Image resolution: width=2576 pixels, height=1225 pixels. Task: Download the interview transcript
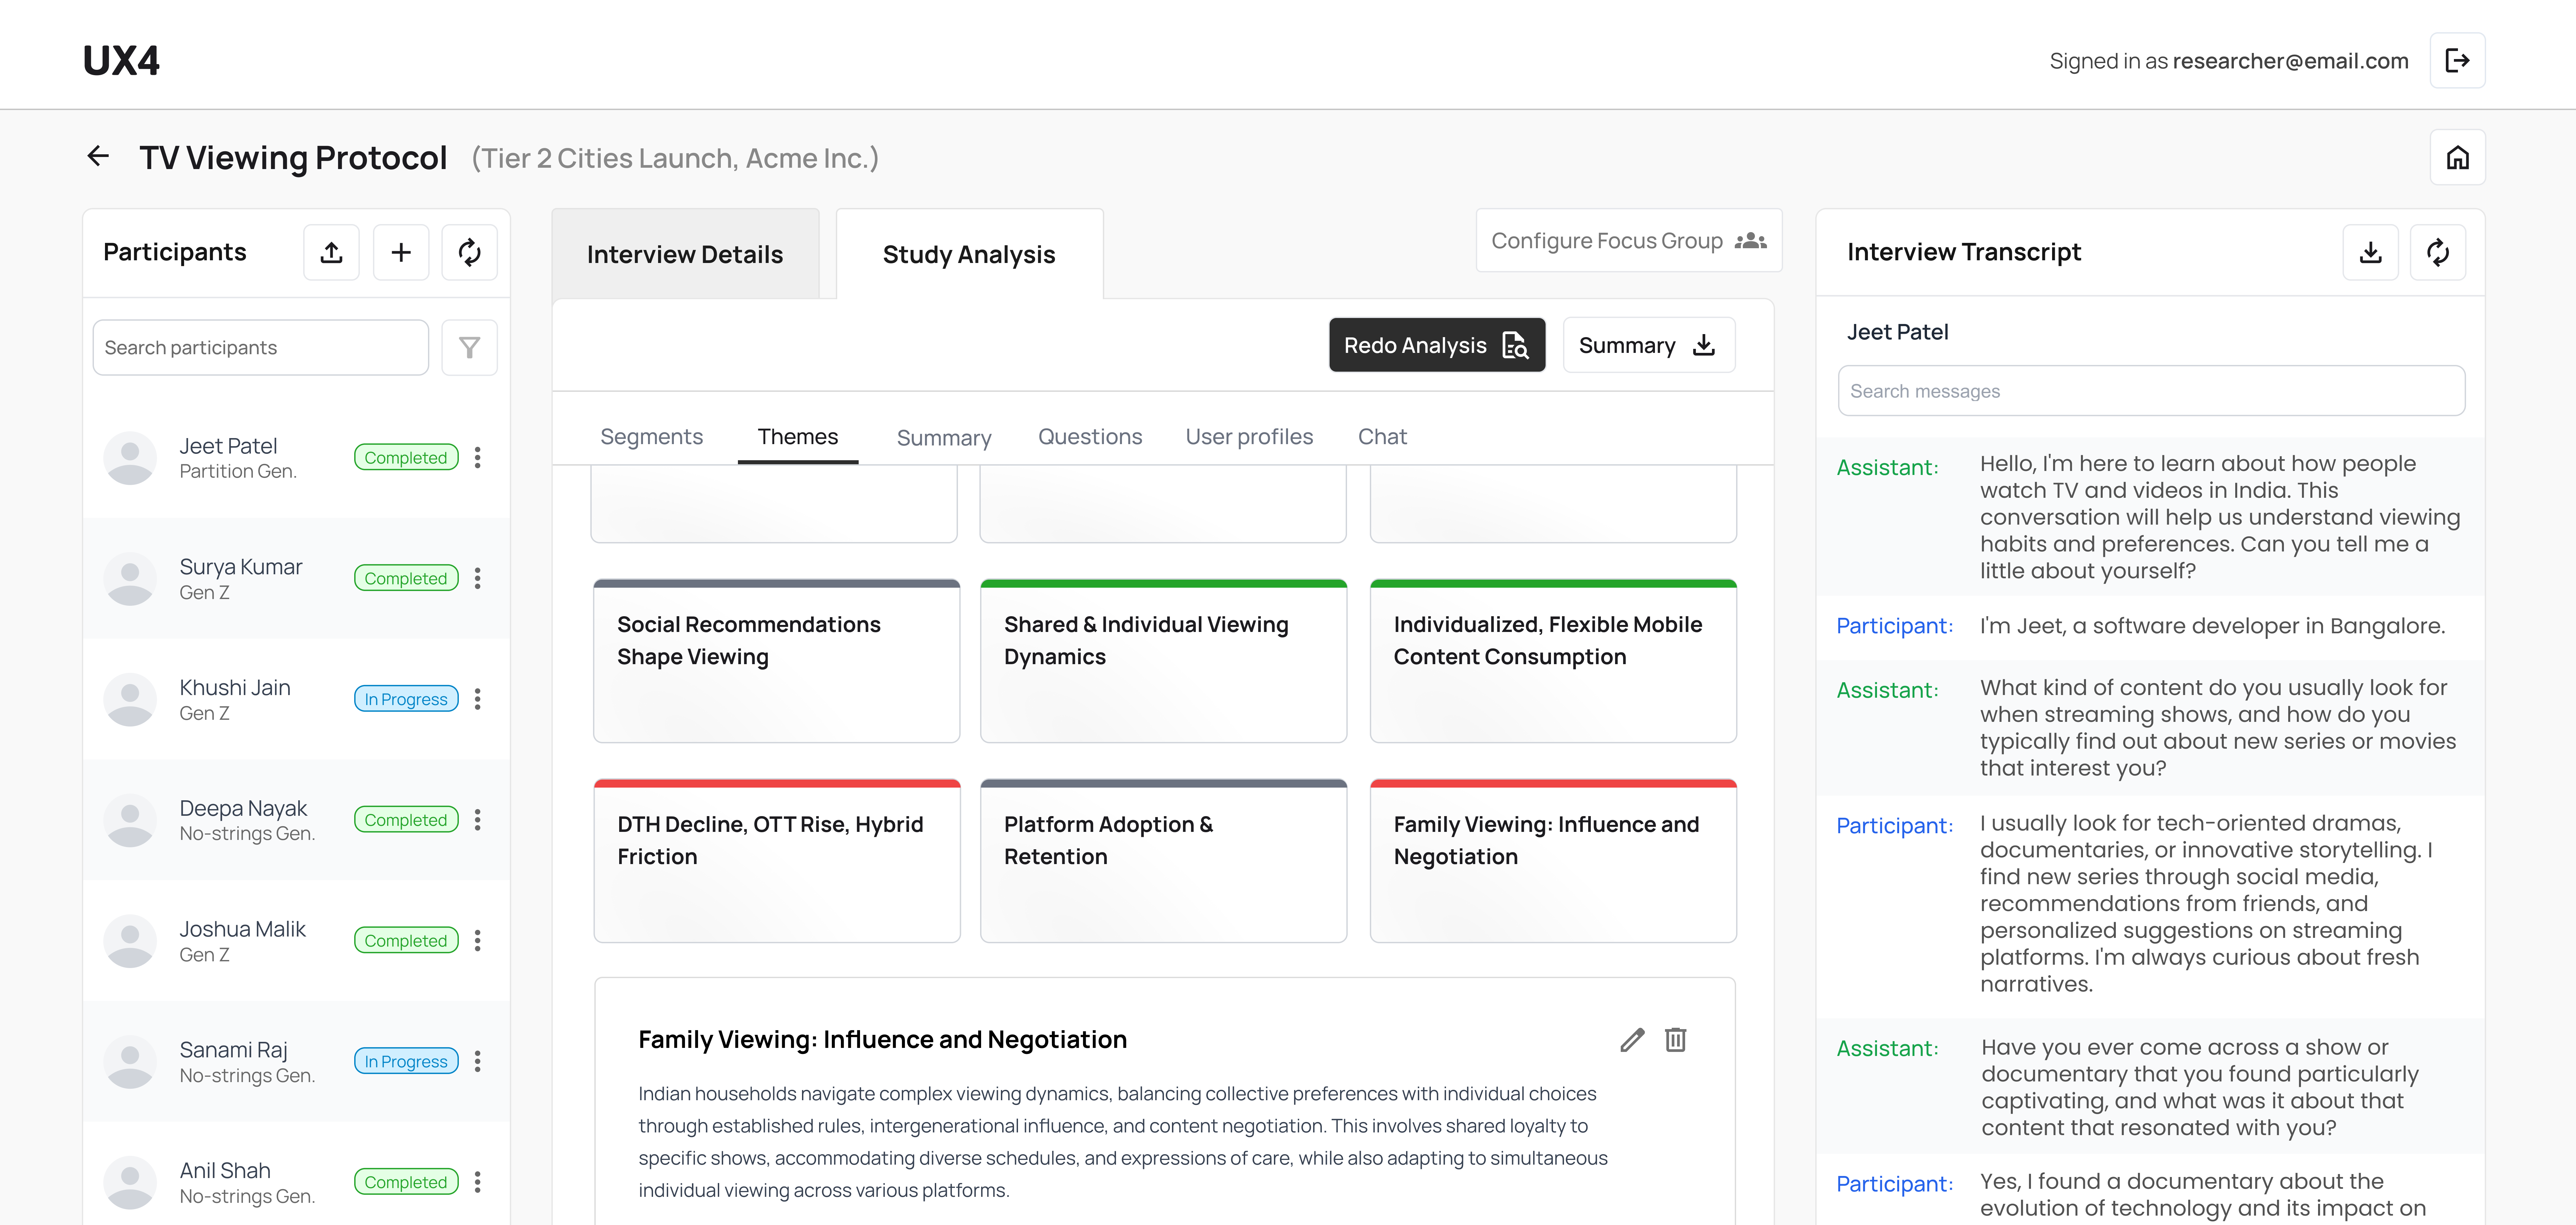(2370, 252)
